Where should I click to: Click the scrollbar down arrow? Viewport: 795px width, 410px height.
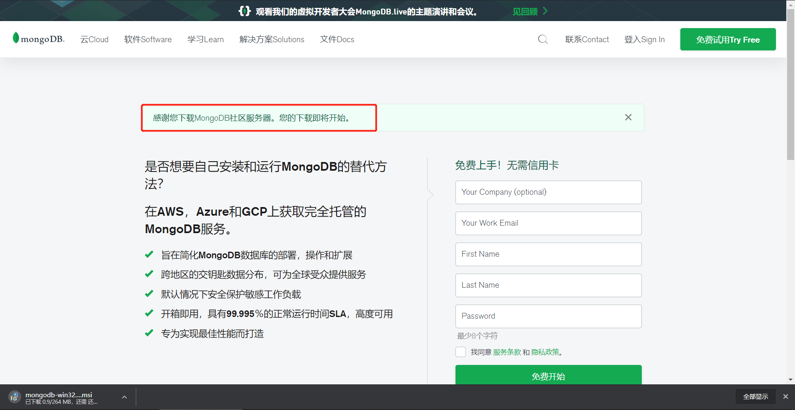[790, 379]
